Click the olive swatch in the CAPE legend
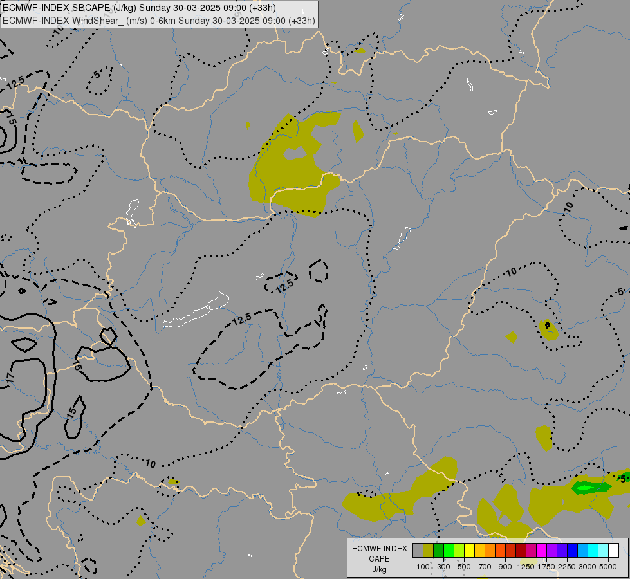The width and height of the screenshot is (630, 579). pos(429,551)
